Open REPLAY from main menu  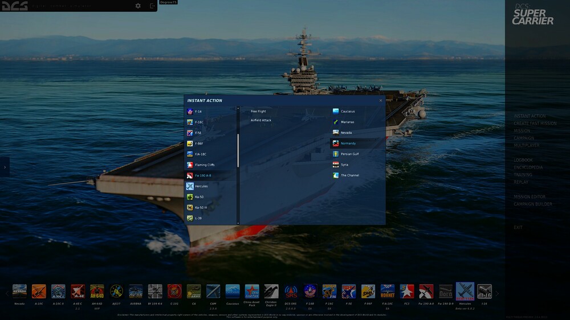click(521, 182)
